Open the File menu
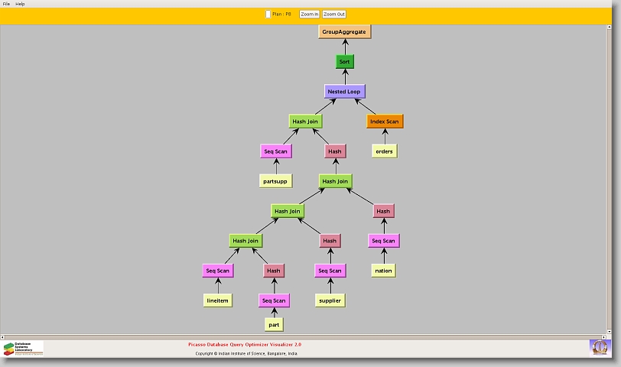This screenshot has width=621, height=367. tap(6, 4)
